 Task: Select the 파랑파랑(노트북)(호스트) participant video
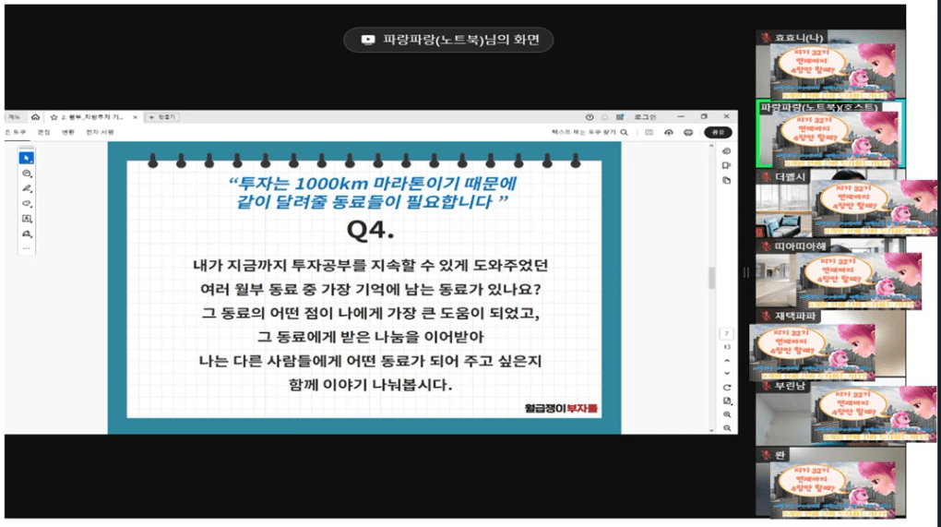tap(830, 135)
